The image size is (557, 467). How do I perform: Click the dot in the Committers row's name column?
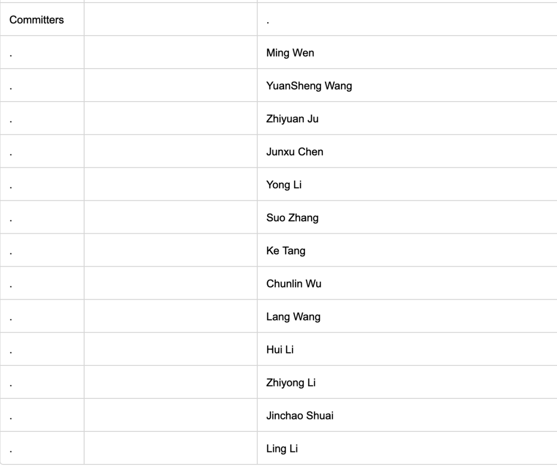click(269, 21)
